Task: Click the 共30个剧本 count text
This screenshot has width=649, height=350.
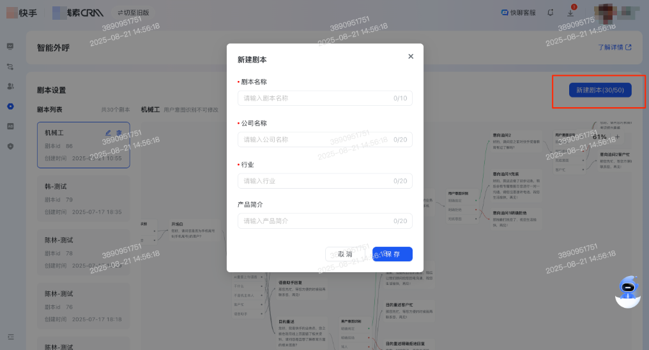Action: tap(116, 110)
